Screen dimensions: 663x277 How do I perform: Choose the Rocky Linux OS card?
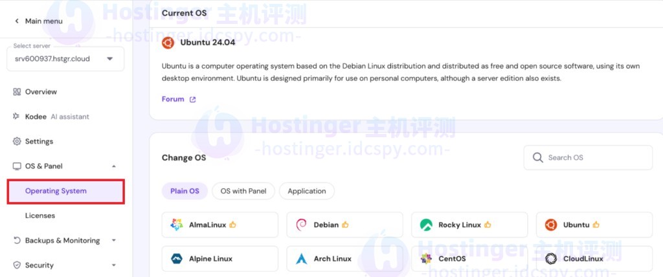pyautogui.click(x=469, y=225)
